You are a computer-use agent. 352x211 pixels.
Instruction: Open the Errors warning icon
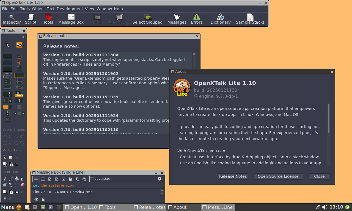(197, 20)
